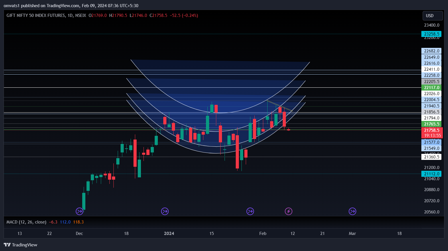Click the Mar label on time axis
Screen dimensions: 448x251
352,234
